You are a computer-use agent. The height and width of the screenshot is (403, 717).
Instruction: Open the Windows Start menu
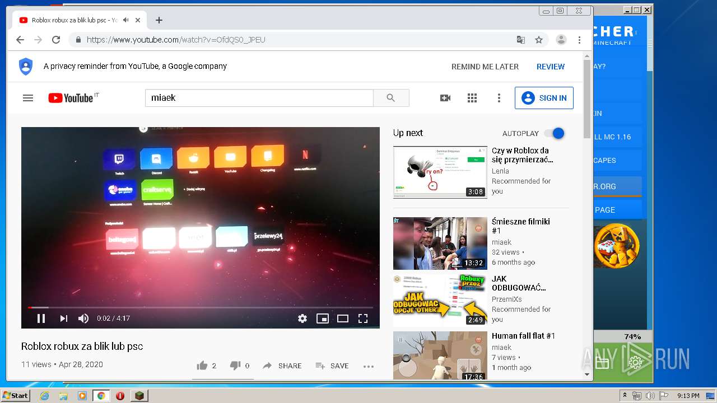point(16,395)
